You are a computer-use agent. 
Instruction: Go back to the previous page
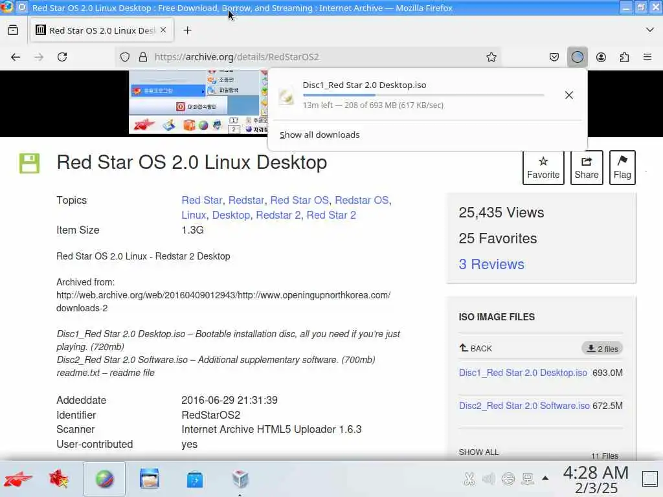point(16,57)
